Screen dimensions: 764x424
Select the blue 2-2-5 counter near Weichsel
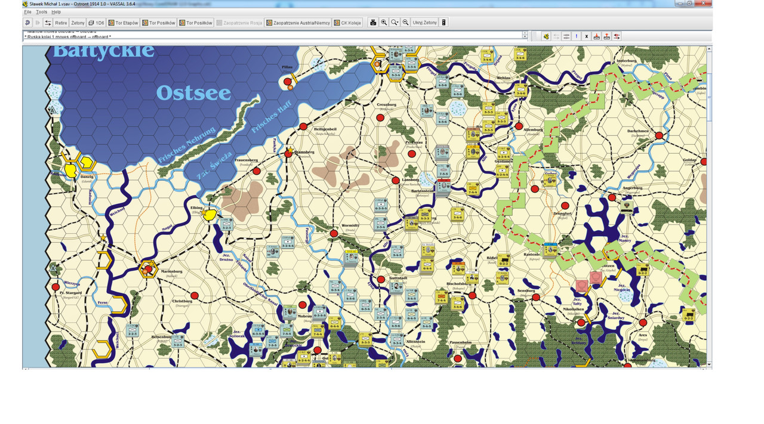pyautogui.click(x=132, y=330)
